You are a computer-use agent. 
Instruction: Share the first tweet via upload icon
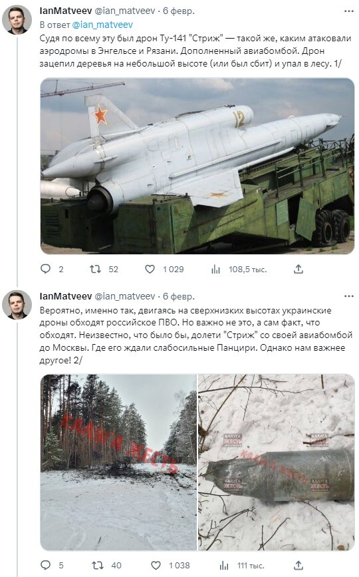click(x=299, y=269)
